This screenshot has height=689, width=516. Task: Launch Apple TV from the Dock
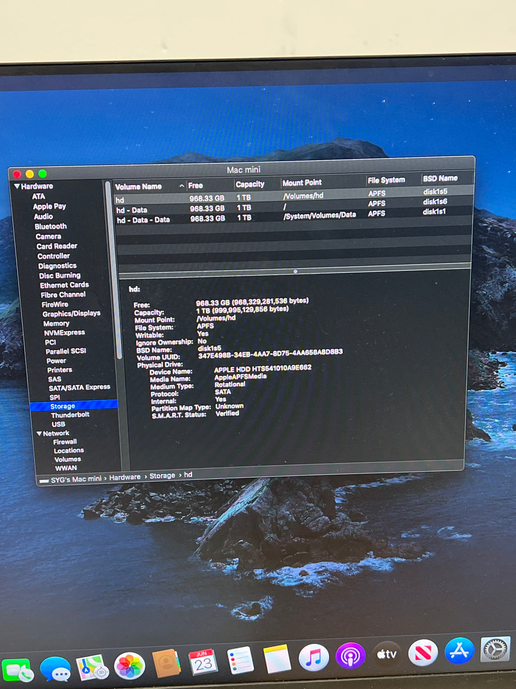pyautogui.click(x=387, y=654)
